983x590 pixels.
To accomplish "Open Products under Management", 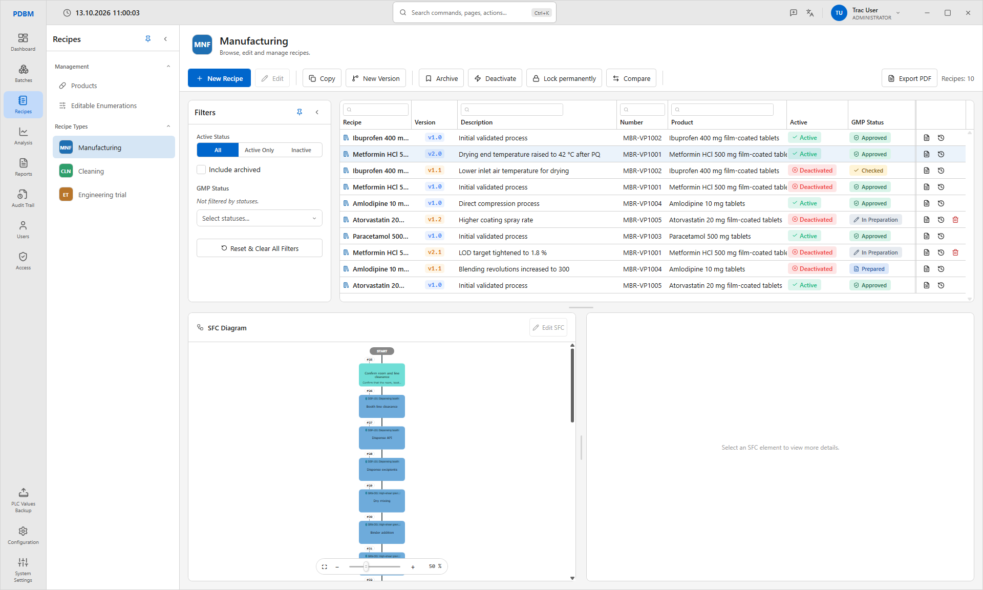I will point(114,86).
